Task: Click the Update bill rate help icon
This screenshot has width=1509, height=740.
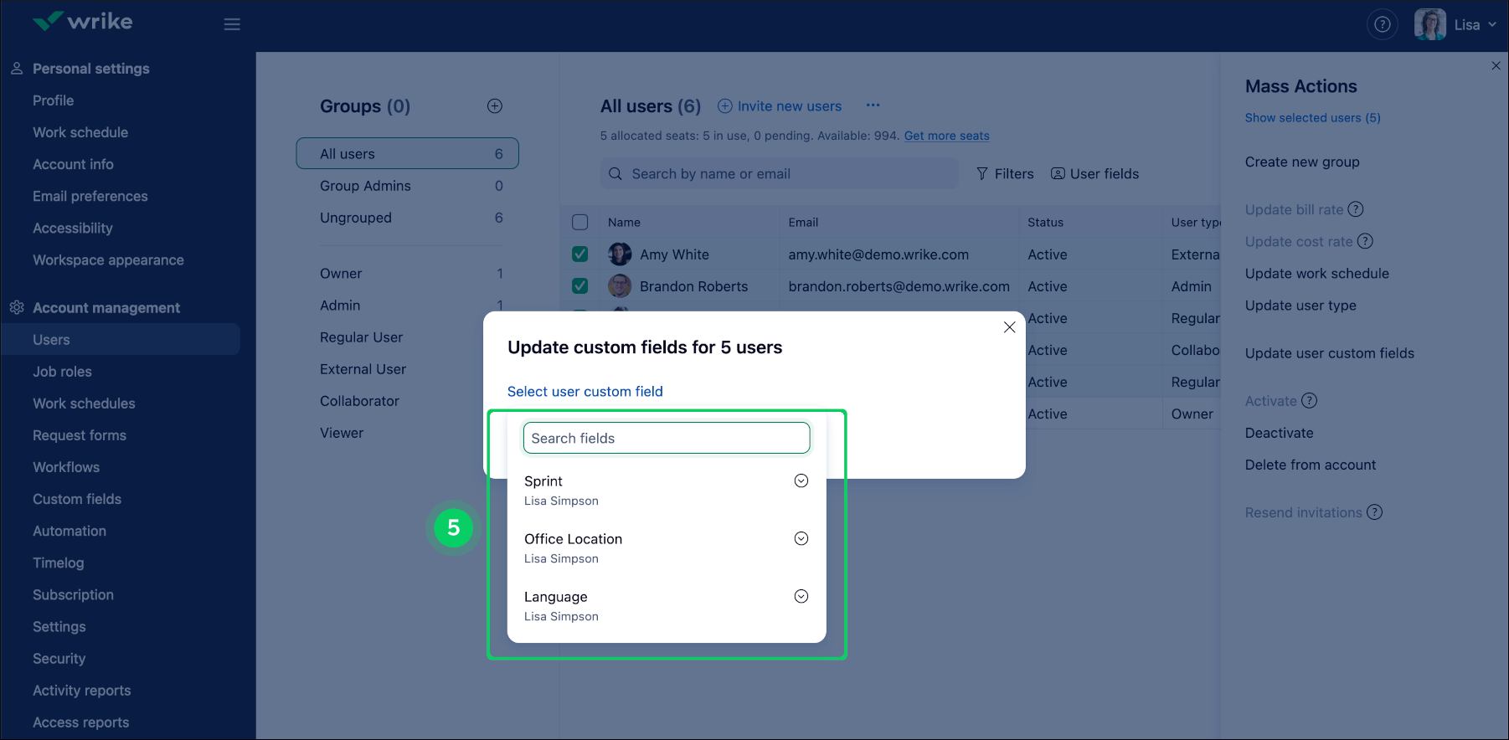Action: point(1356,209)
